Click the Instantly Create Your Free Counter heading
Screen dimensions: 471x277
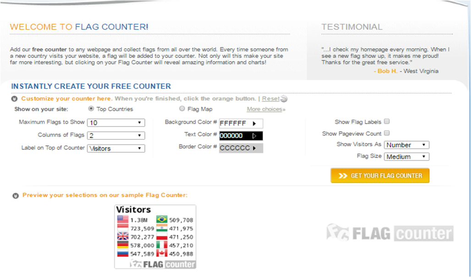pos(91,86)
